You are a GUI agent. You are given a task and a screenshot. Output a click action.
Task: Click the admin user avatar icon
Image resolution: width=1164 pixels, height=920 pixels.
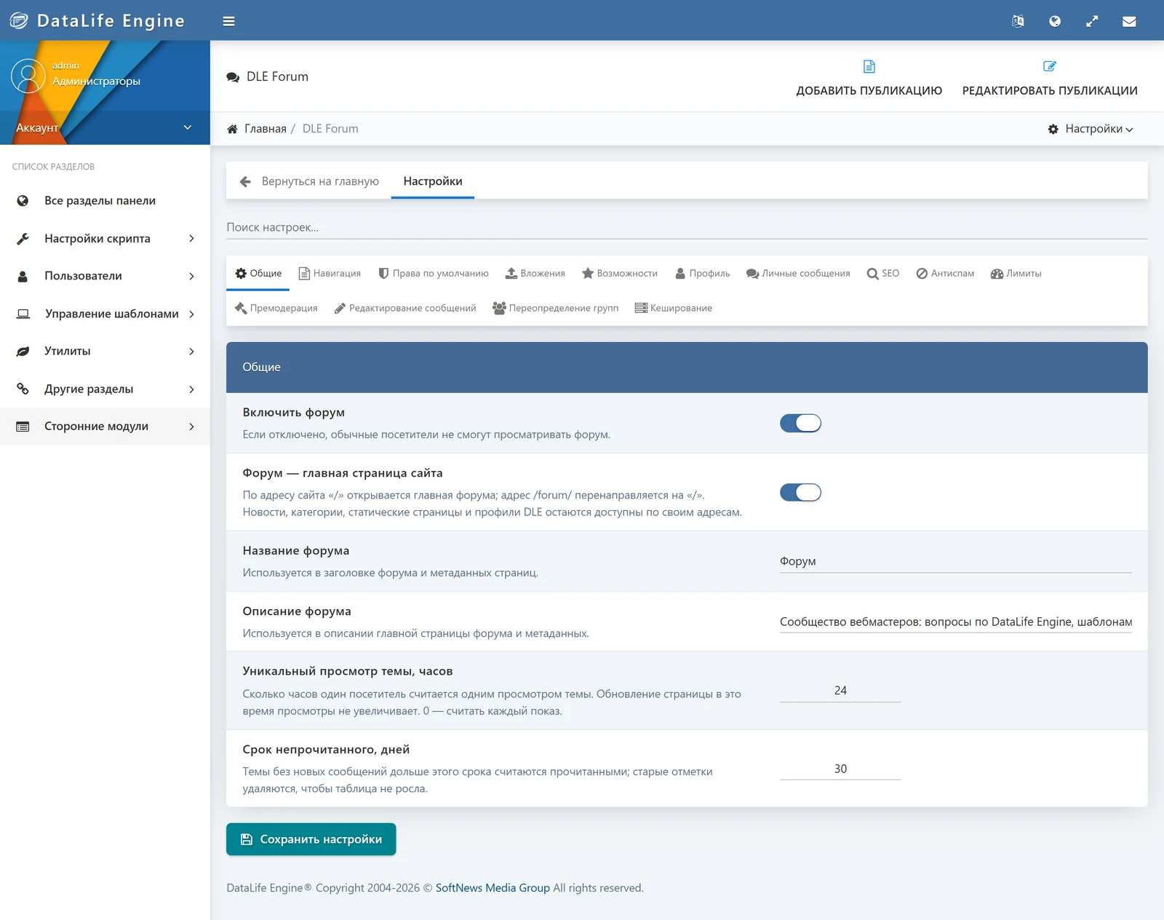click(28, 76)
